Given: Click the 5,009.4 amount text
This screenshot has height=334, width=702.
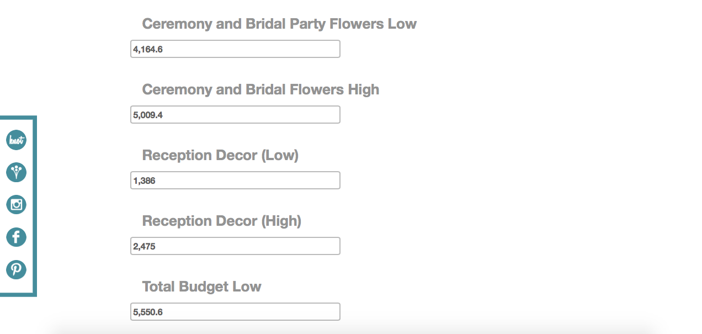Looking at the screenshot, I should (x=148, y=115).
